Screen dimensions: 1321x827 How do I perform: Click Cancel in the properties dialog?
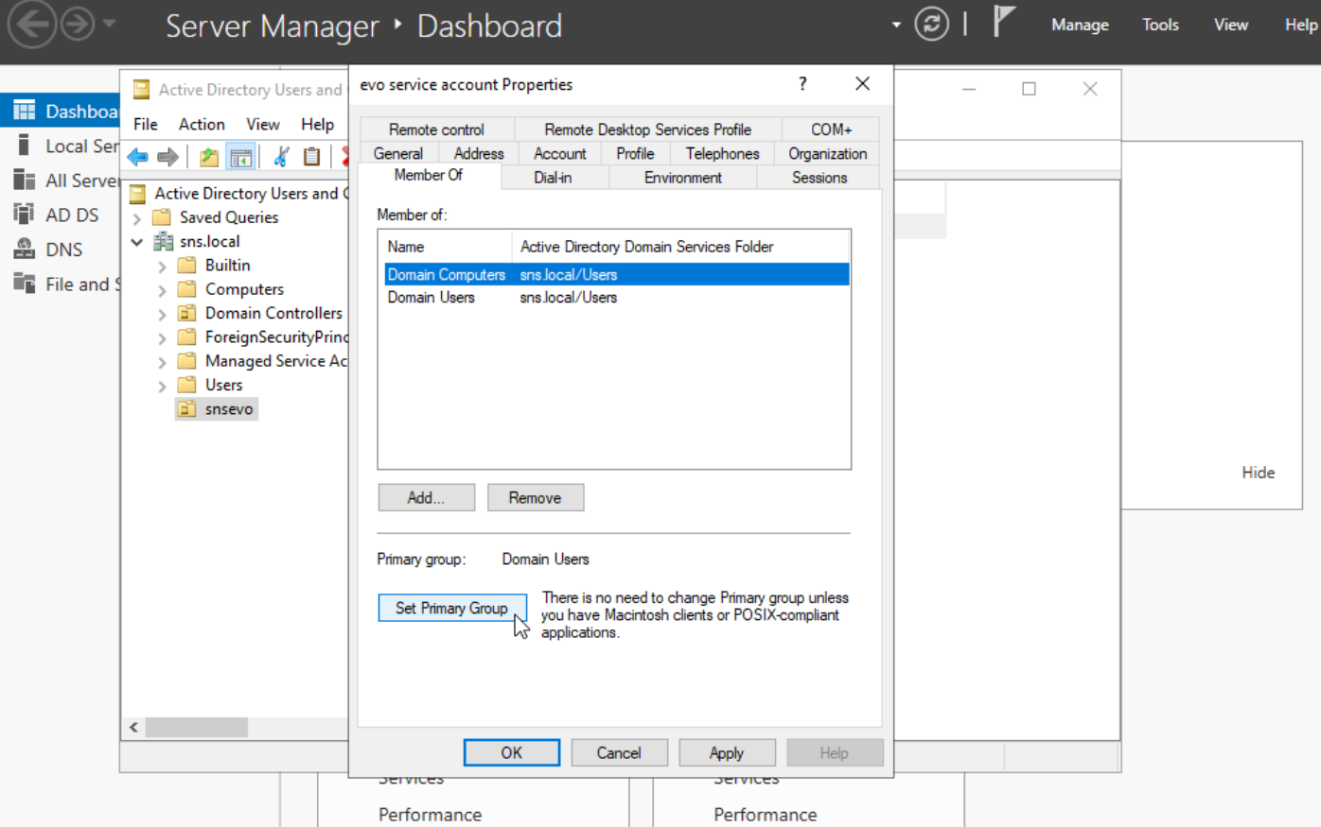point(620,752)
